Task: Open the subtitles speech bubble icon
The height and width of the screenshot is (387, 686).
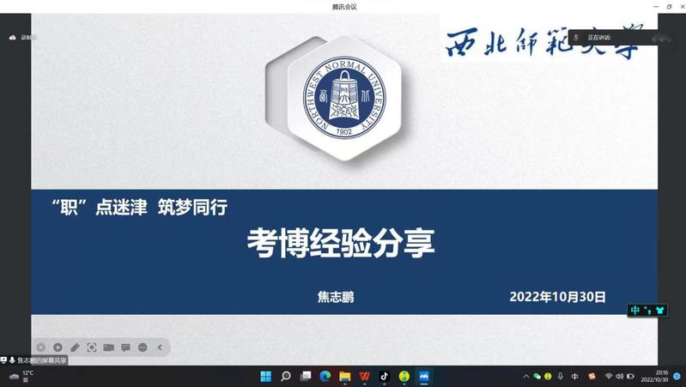Action: [125, 348]
